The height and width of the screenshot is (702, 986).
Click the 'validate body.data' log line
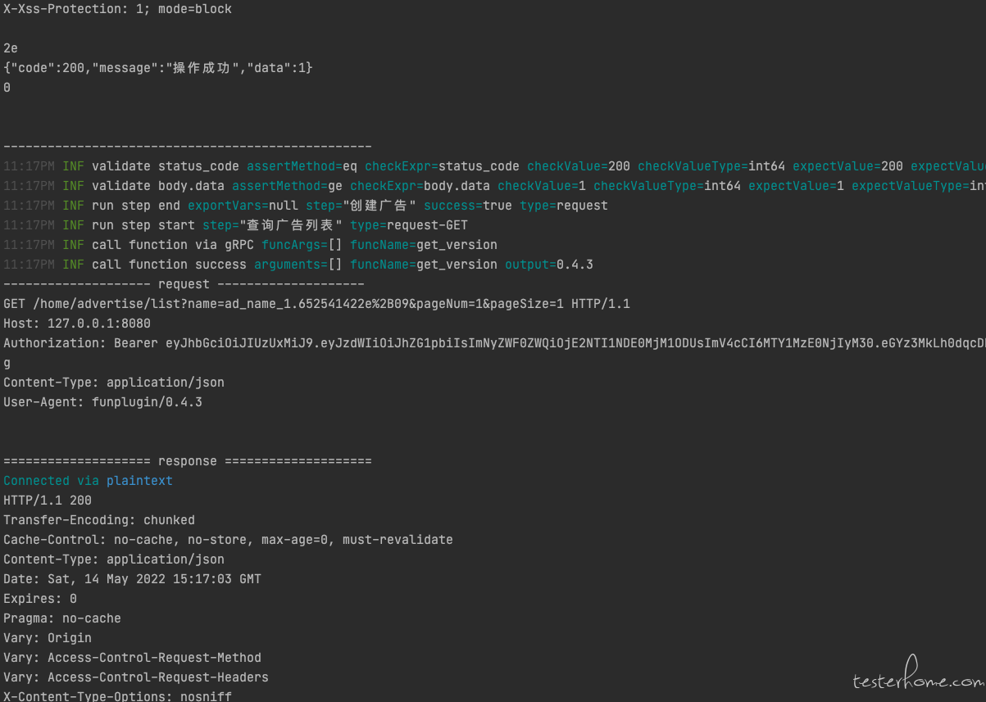pyautogui.click(x=494, y=186)
